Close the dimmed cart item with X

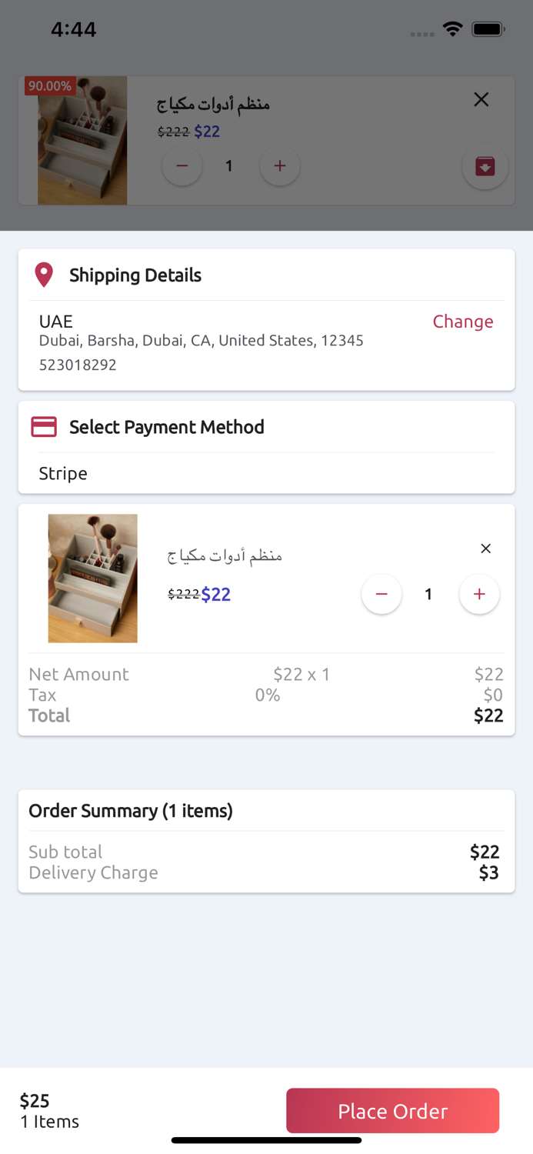[481, 99]
